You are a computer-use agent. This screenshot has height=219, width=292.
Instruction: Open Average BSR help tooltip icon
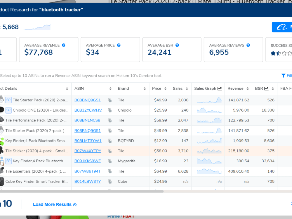[x=177, y=45]
